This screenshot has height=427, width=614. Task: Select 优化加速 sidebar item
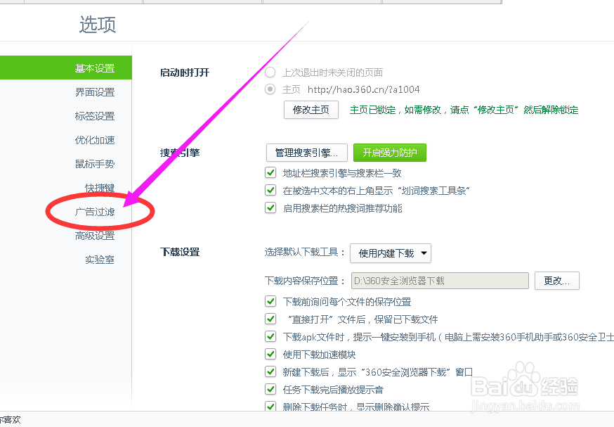[x=95, y=140]
